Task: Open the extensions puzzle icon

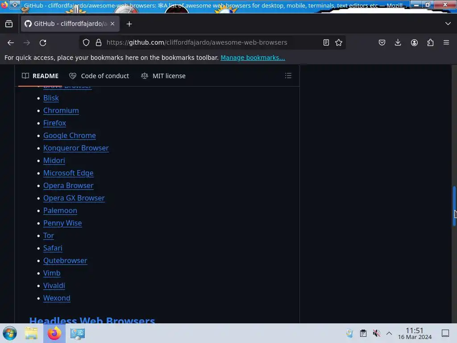Action: [x=430, y=42]
